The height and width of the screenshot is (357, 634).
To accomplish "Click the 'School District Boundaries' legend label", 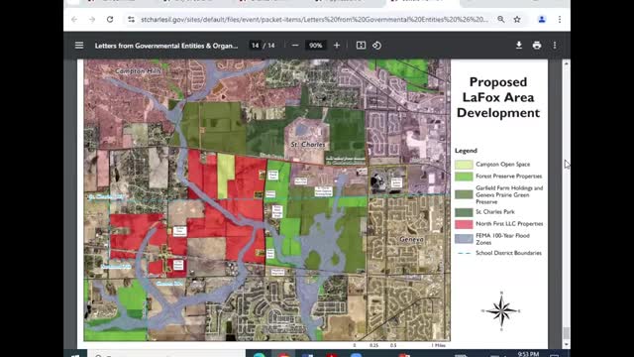I will pos(508,253).
